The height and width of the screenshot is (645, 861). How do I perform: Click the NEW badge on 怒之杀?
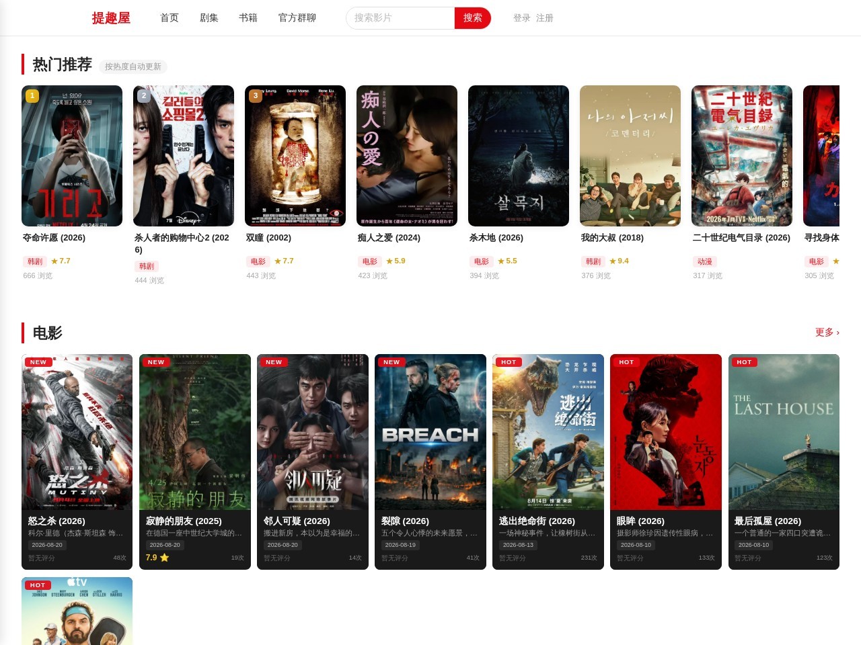(x=38, y=362)
